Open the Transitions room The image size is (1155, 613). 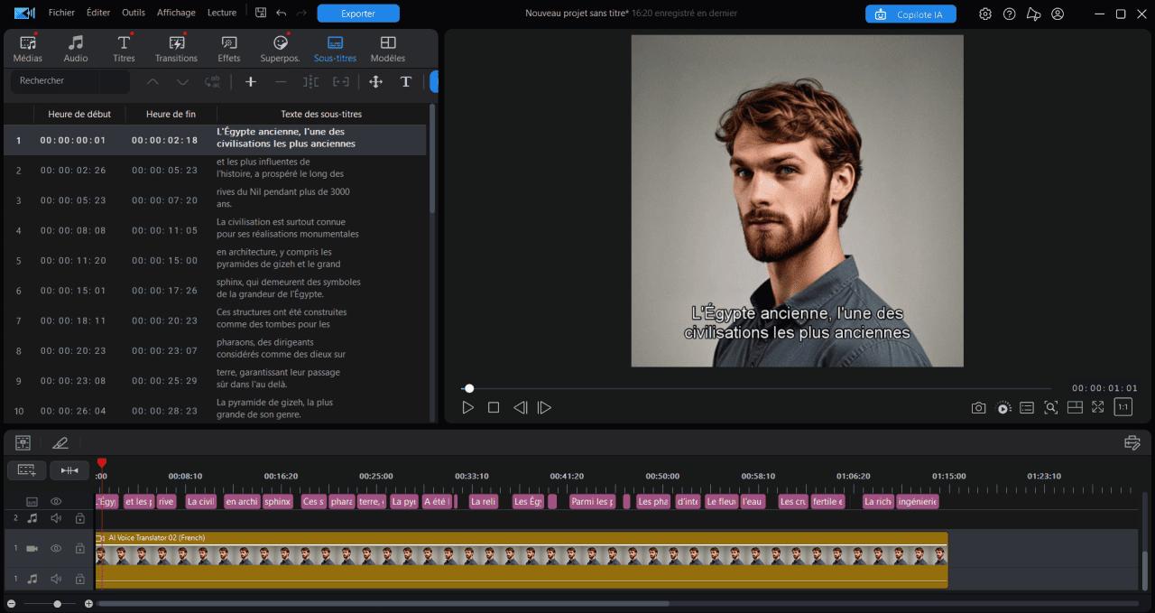(176, 49)
